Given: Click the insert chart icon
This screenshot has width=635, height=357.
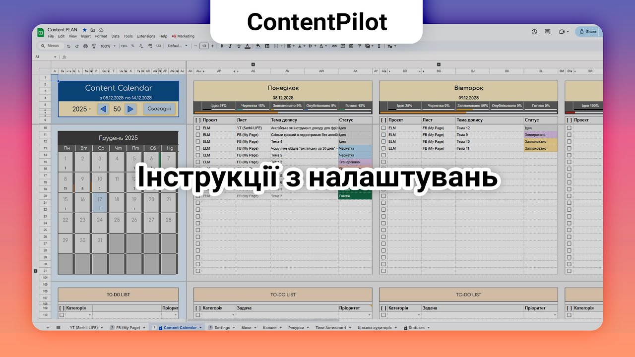Looking at the screenshot, I should click(351, 46).
